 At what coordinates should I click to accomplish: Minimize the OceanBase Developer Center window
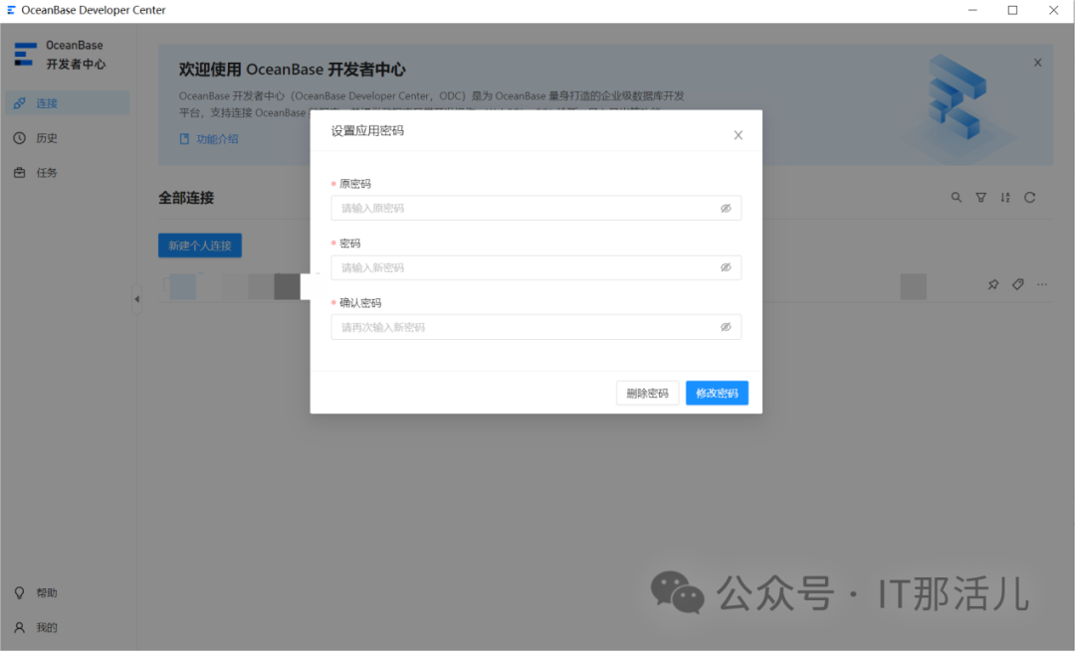pyautogui.click(x=972, y=10)
